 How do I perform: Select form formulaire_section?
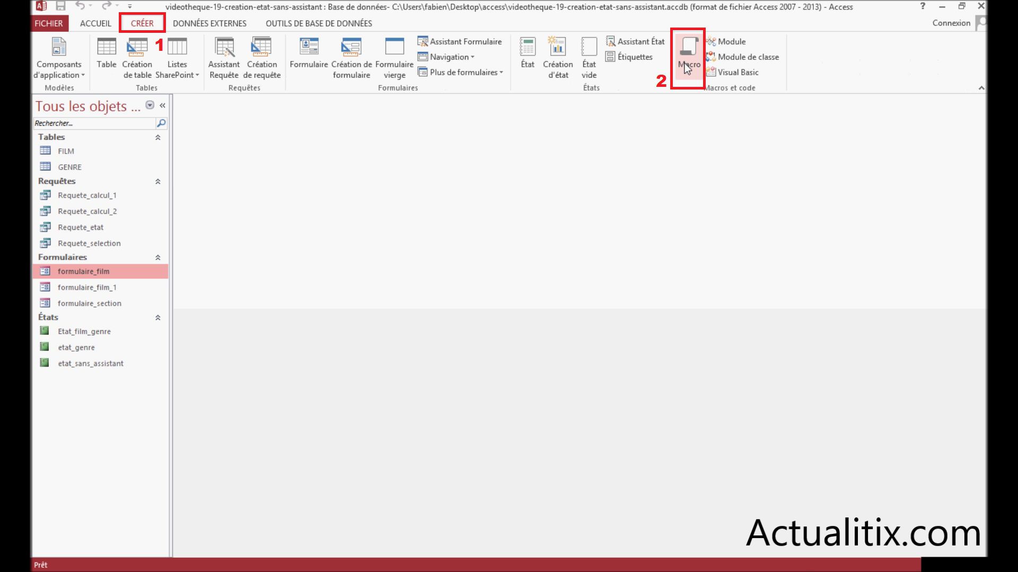pos(101,303)
